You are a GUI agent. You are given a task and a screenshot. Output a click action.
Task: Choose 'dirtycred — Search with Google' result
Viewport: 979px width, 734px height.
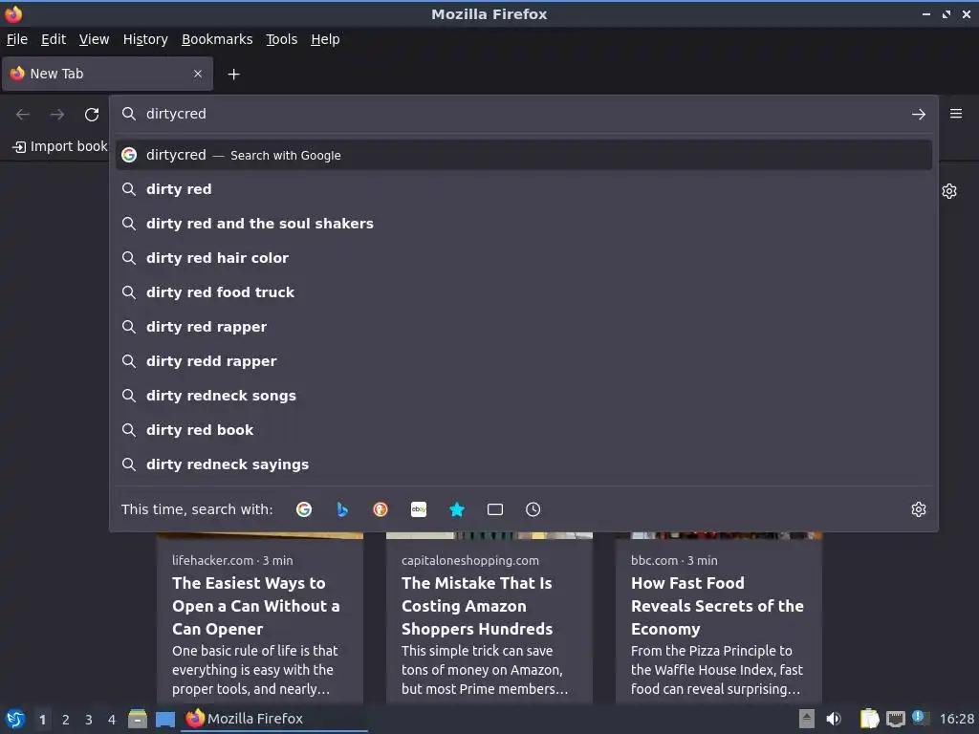tap(524, 155)
